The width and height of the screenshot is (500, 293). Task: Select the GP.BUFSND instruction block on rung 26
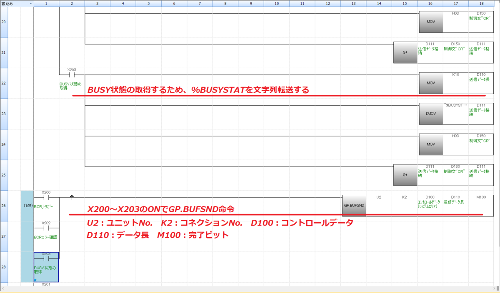[354, 205]
